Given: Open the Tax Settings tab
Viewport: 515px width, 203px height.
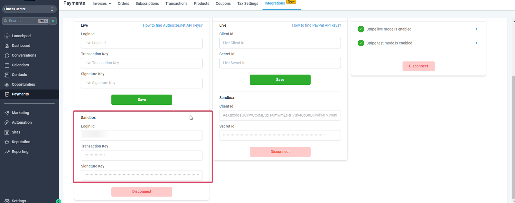Looking at the screenshot, I should point(248,4).
